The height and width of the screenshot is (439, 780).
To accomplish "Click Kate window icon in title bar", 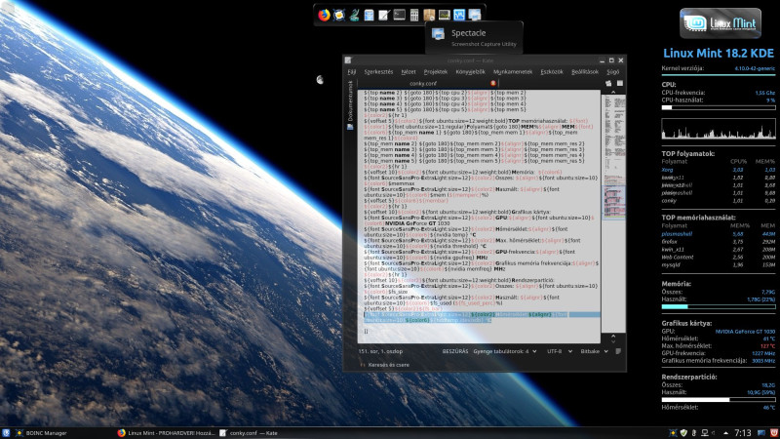I will coord(348,60).
